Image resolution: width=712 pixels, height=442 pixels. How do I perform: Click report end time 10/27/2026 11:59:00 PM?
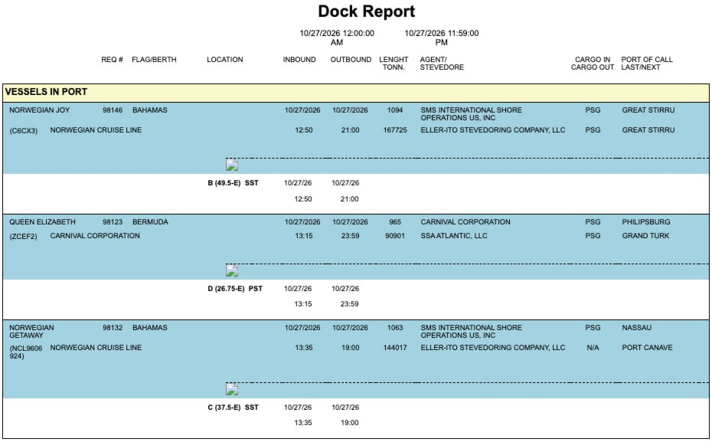click(442, 38)
